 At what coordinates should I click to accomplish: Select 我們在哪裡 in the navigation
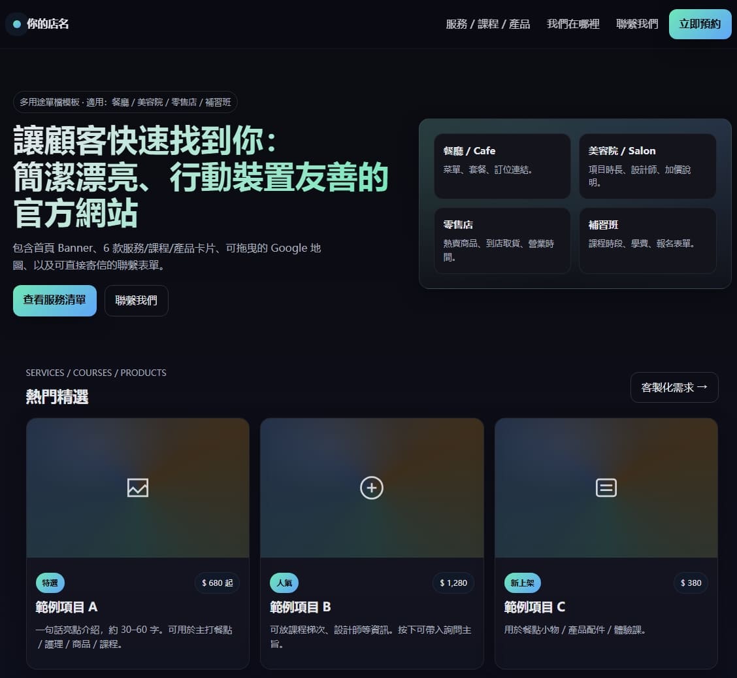coord(572,24)
